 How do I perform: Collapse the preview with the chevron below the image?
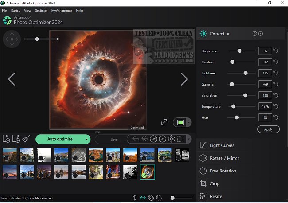pos(98,132)
